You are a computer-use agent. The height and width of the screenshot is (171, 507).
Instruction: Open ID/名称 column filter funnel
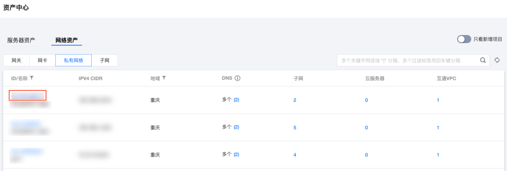[x=32, y=78]
